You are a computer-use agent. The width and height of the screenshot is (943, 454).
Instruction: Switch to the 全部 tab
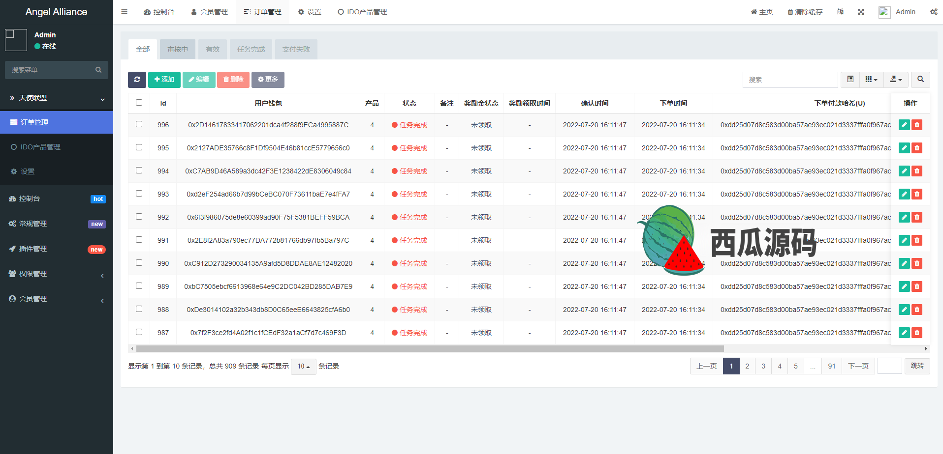pyautogui.click(x=143, y=49)
